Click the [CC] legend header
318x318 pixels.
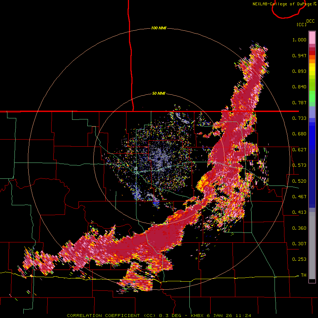(301, 24)
